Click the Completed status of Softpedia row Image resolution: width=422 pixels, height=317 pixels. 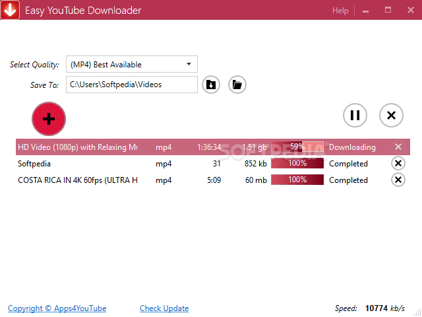(348, 164)
